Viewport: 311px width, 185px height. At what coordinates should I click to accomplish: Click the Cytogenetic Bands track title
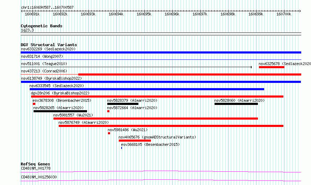click(42, 26)
